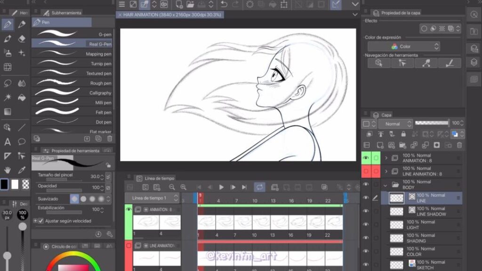Viewport: 482px width, 271px height.
Task: Go to next frame
Action: [x=233, y=187]
